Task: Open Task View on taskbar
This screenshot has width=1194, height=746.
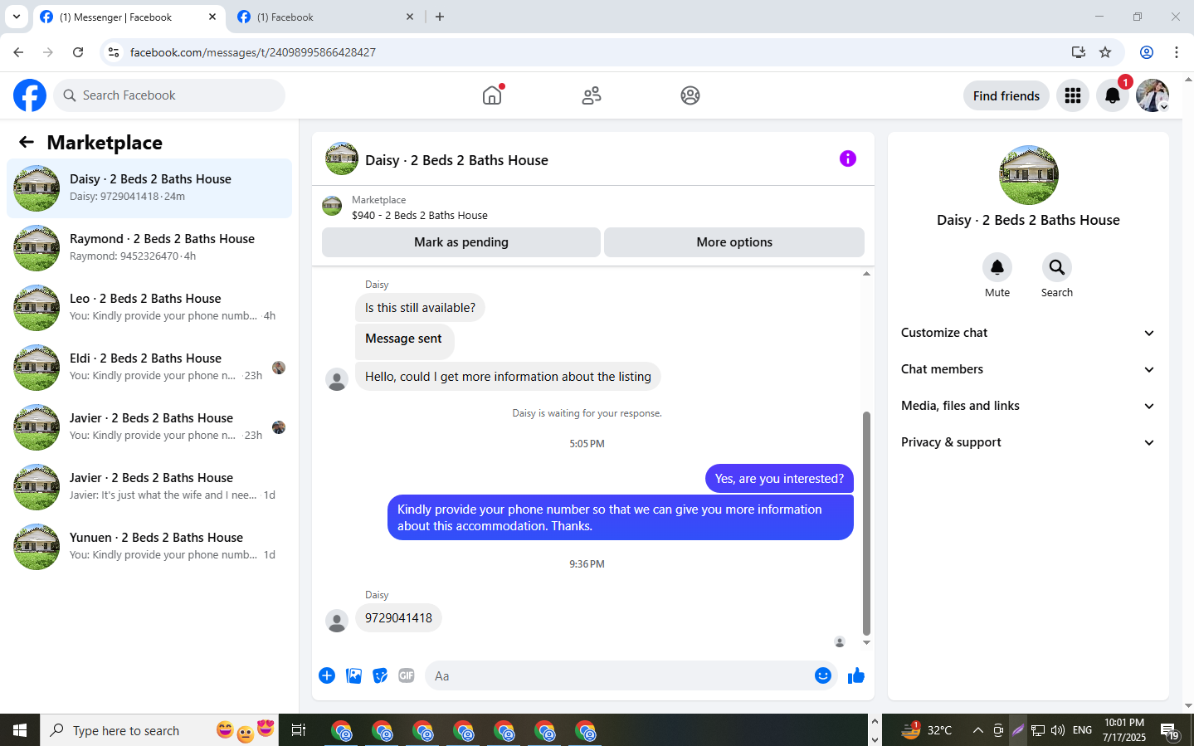Action: pyautogui.click(x=299, y=730)
